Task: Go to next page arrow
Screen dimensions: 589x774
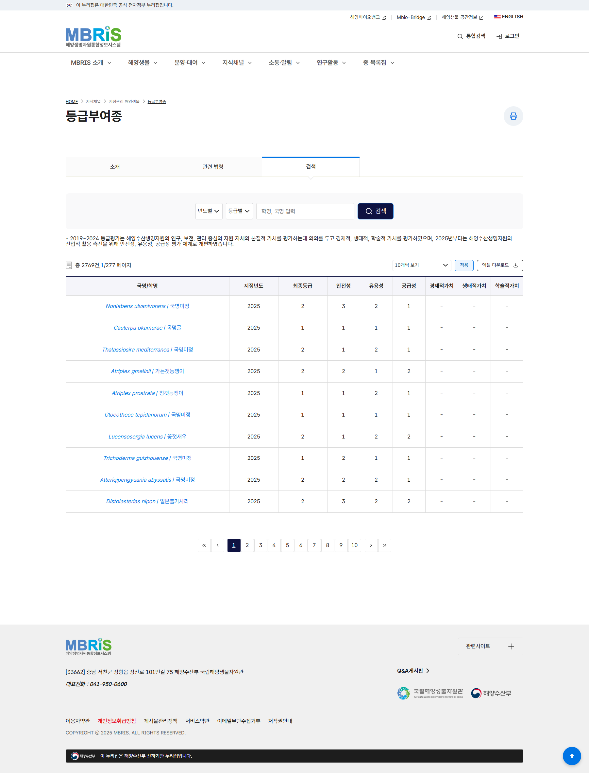Action: pyautogui.click(x=371, y=545)
